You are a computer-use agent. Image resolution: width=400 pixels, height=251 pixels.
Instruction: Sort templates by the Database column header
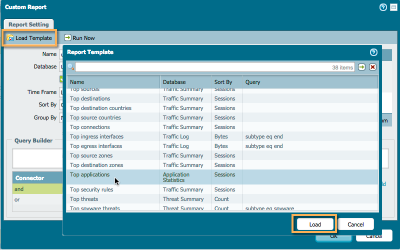click(185, 82)
